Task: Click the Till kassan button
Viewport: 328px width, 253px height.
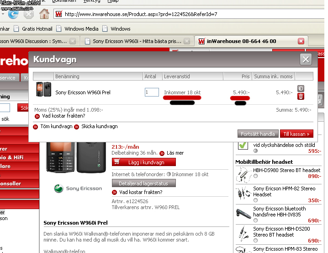Action: (296, 134)
